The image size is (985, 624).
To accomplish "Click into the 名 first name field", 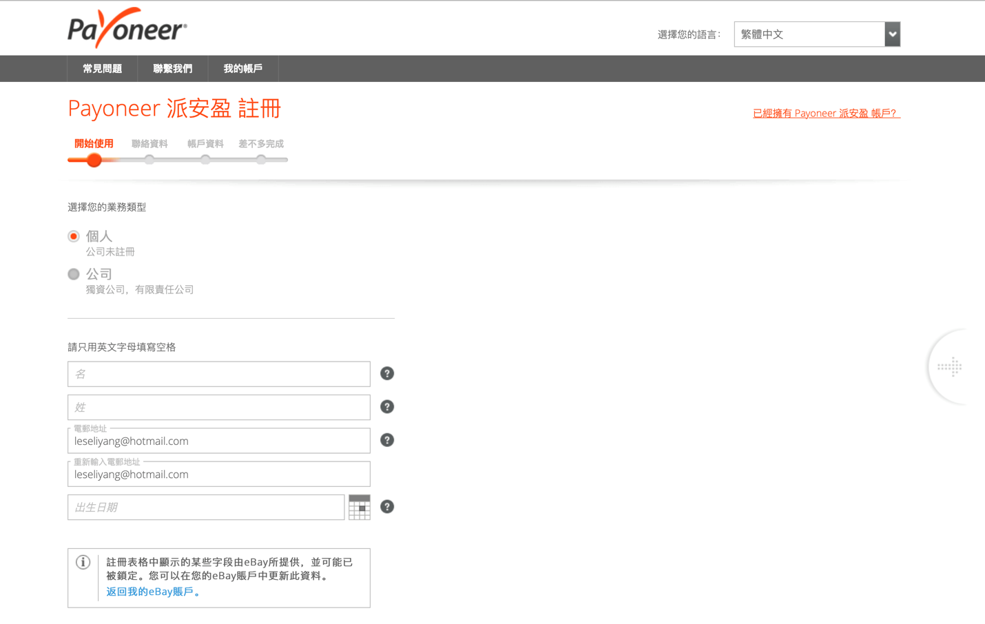I will (219, 374).
